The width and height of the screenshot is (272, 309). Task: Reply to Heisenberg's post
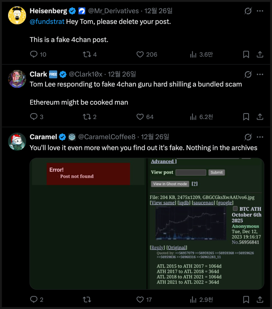tap(34, 54)
